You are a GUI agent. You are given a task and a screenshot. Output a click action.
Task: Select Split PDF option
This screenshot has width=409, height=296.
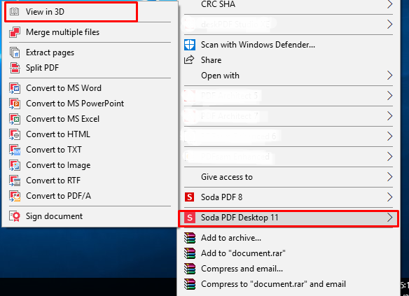(x=90, y=68)
